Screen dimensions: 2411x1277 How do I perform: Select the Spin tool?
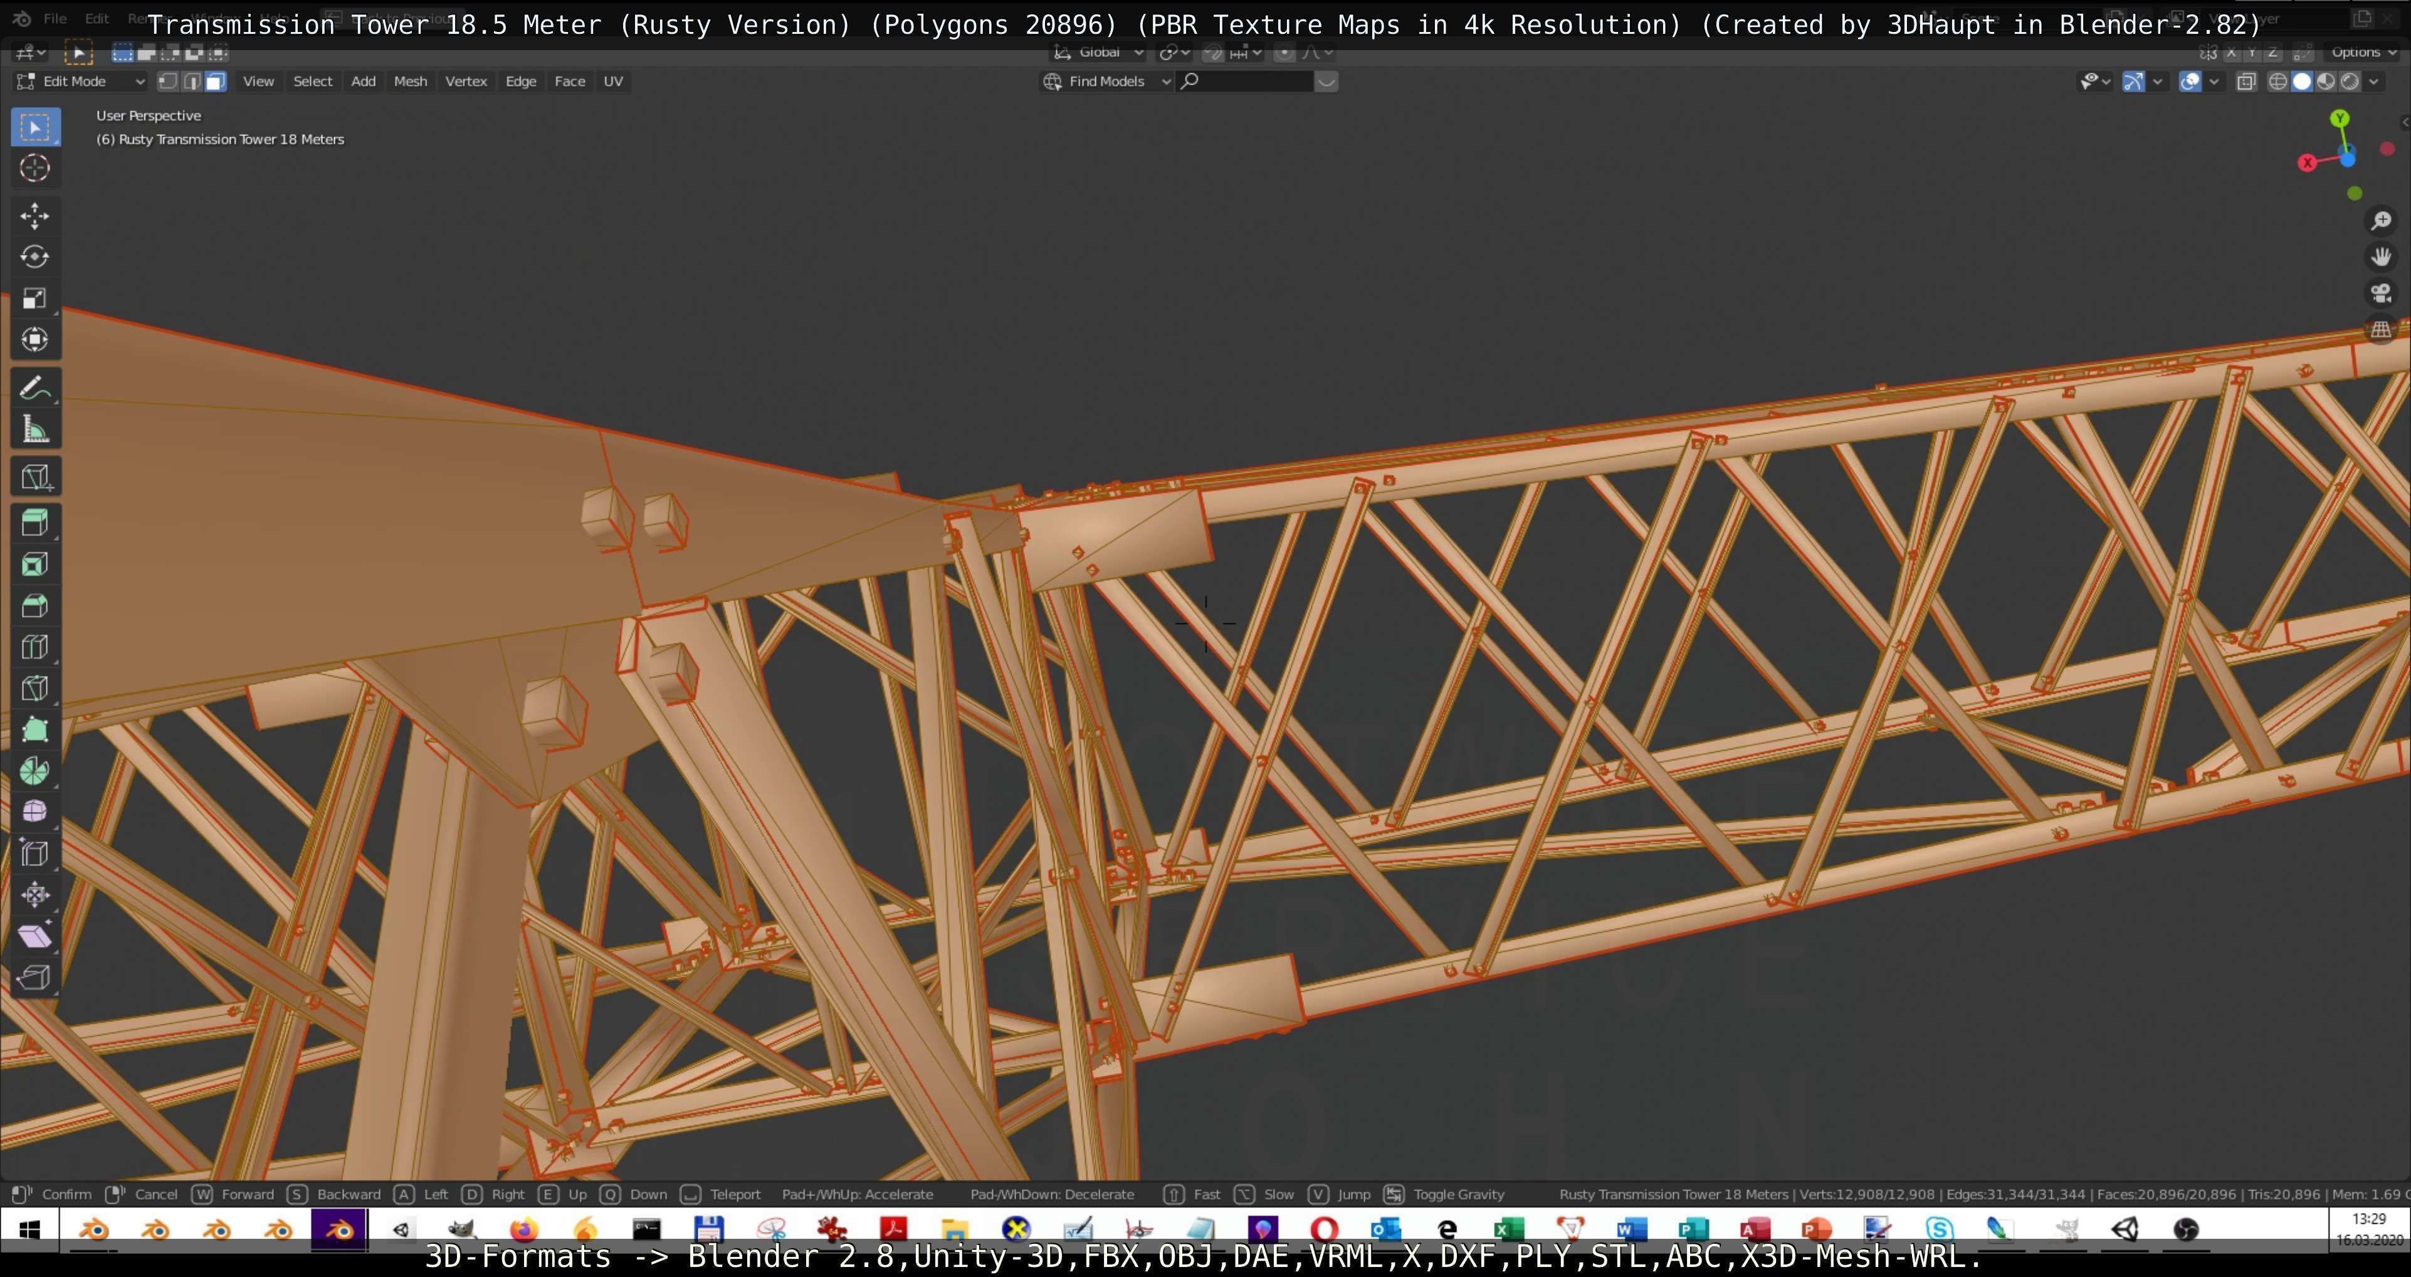point(36,770)
